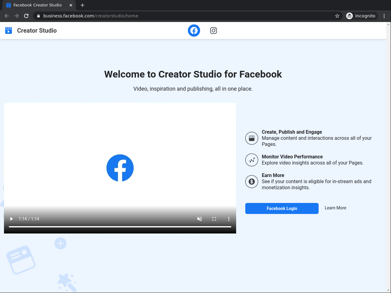Click the Welcome to Creator Studio heading
Screen dimensions: 391x293
pyautogui.click(x=193, y=74)
